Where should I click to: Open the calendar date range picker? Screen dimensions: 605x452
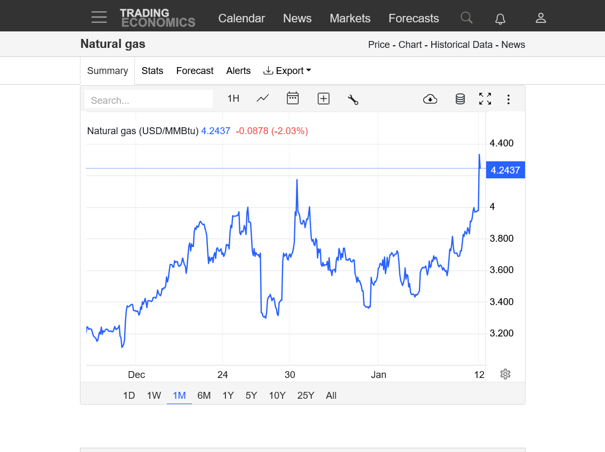(x=293, y=98)
